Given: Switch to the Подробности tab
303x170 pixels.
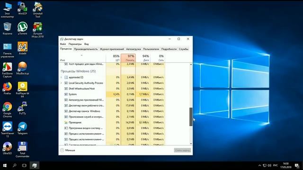Looking at the screenshot, I should point(169,49).
